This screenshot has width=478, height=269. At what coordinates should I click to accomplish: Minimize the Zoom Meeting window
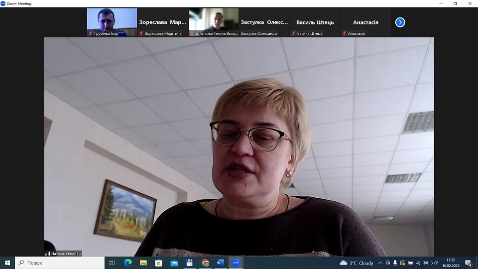point(441,3)
